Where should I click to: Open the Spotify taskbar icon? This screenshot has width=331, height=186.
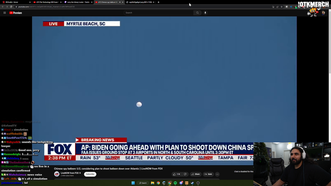pos(175,183)
